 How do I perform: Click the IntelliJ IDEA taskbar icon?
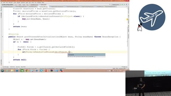37,71
